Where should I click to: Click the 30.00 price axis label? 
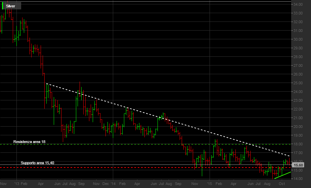pos(298,39)
